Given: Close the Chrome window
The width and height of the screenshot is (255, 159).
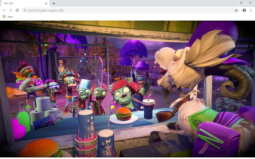Looking at the screenshot, I should pos(250,3).
